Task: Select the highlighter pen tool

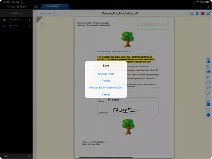Action: coord(208,88)
